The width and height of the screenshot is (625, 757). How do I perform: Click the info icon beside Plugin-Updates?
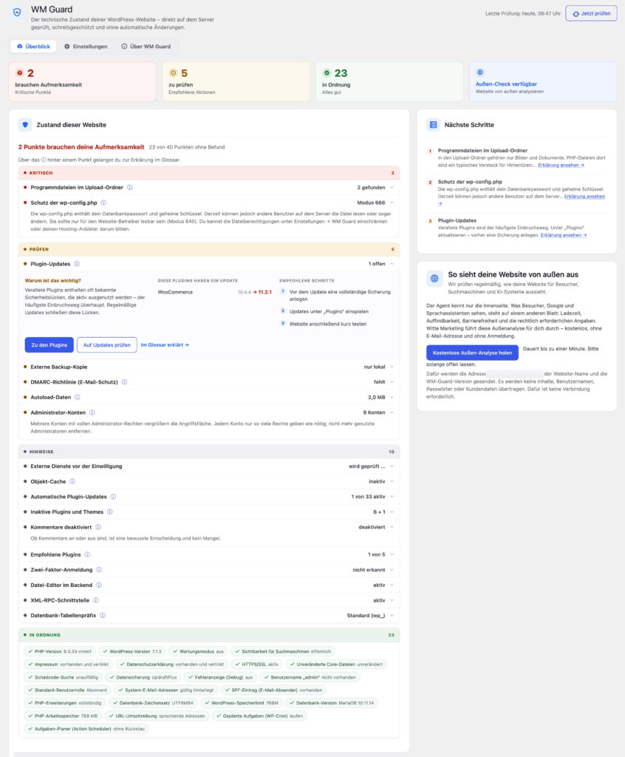pos(77,264)
